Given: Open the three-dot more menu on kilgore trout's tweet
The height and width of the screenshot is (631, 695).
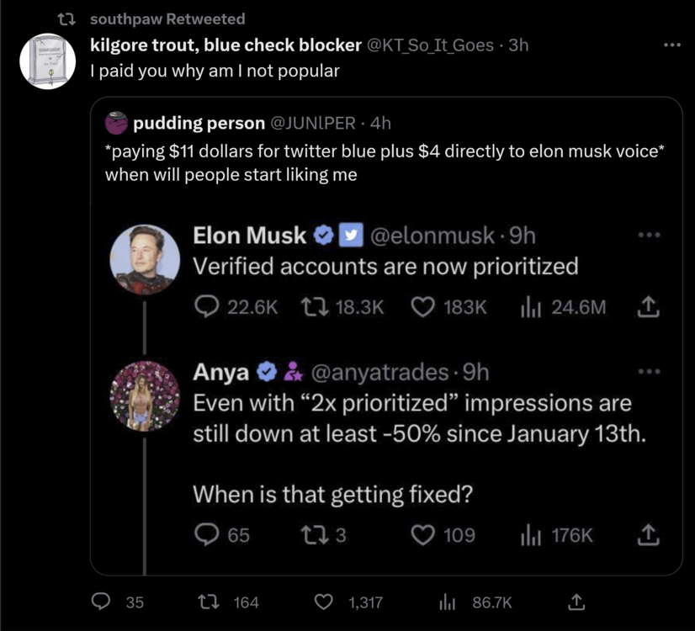Looking at the screenshot, I should [x=671, y=45].
